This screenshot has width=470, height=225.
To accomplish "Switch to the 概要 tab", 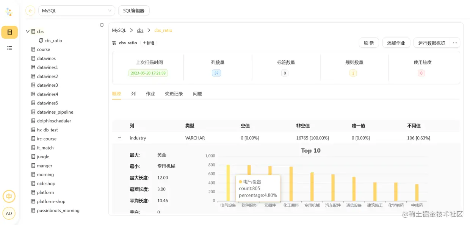I will pos(117,94).
